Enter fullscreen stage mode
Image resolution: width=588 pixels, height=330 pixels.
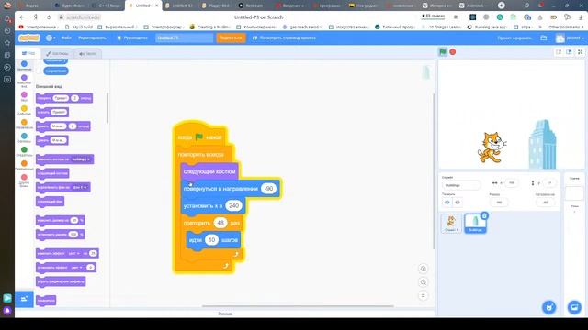coord(580,52)
